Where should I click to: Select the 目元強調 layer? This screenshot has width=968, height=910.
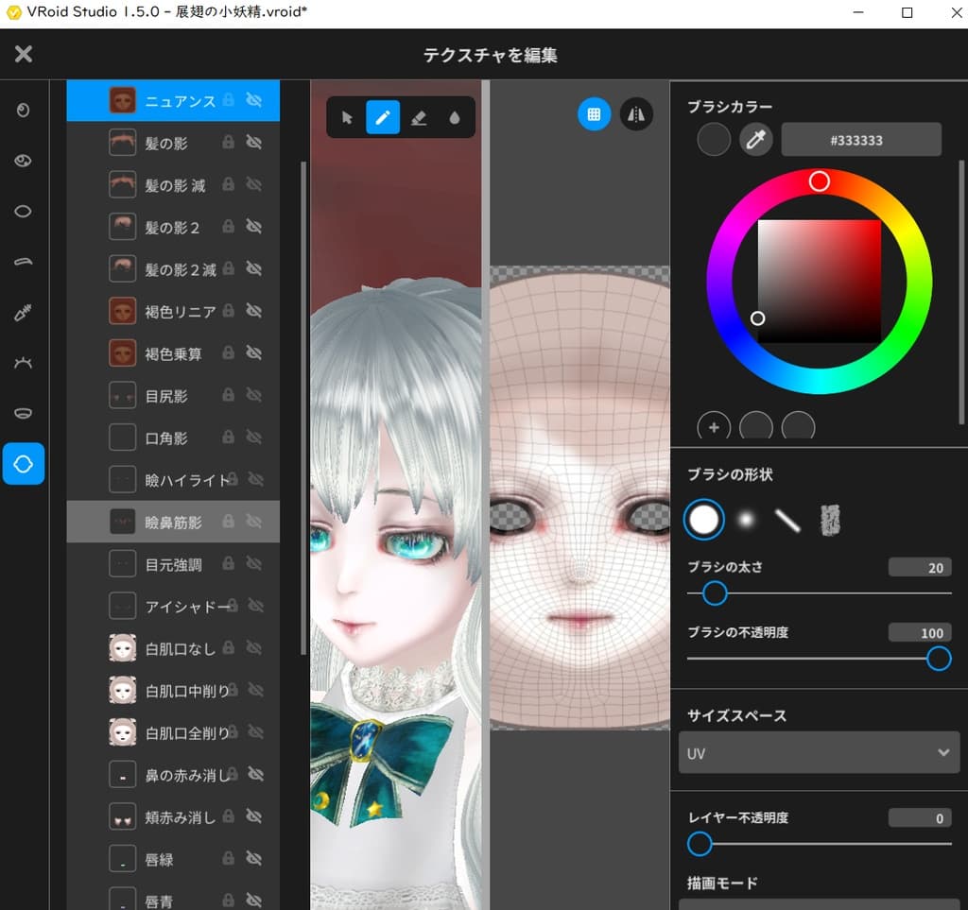172,564
